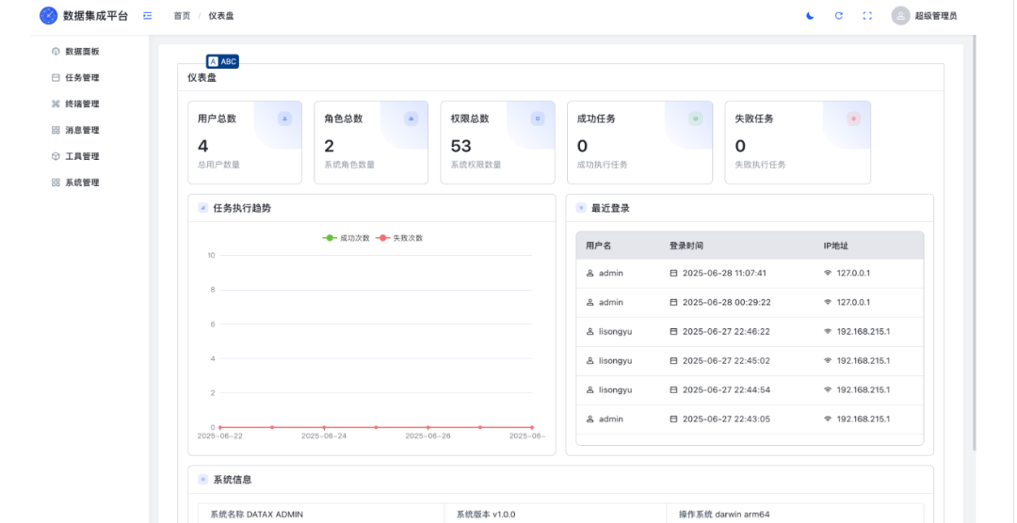
Task: Click the 成功执行任务 caption
Action: point(603,165)
